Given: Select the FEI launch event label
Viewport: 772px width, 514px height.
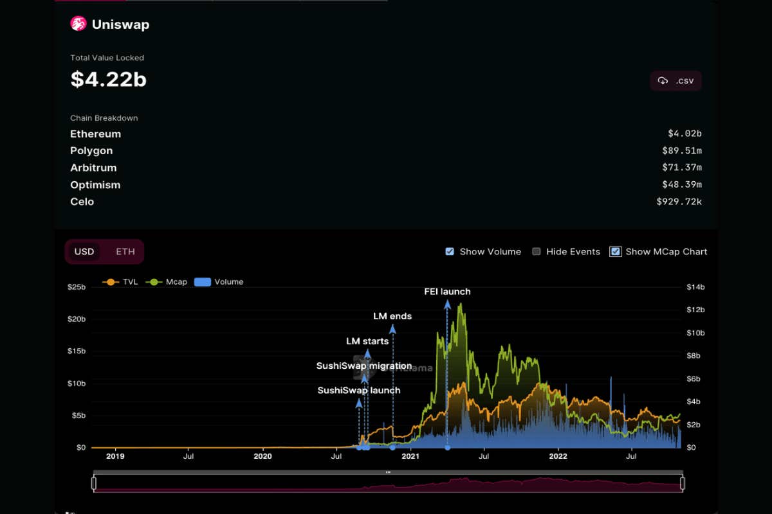Looking at the screenshot, I should 447,292.
